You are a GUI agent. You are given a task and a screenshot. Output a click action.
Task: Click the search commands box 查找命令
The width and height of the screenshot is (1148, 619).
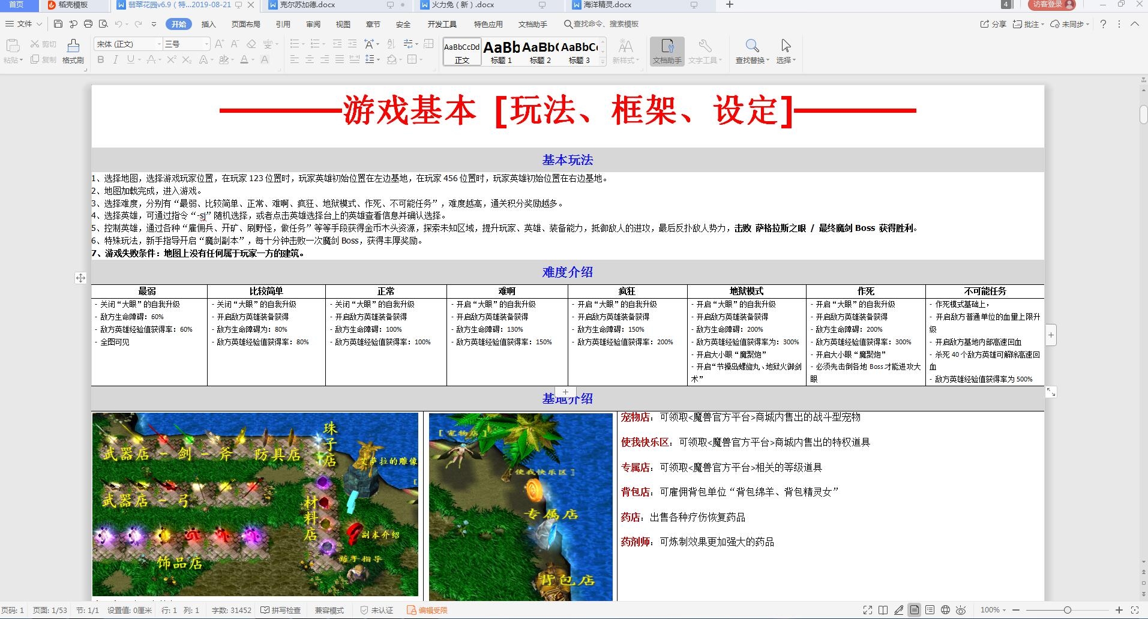[601, 24]
